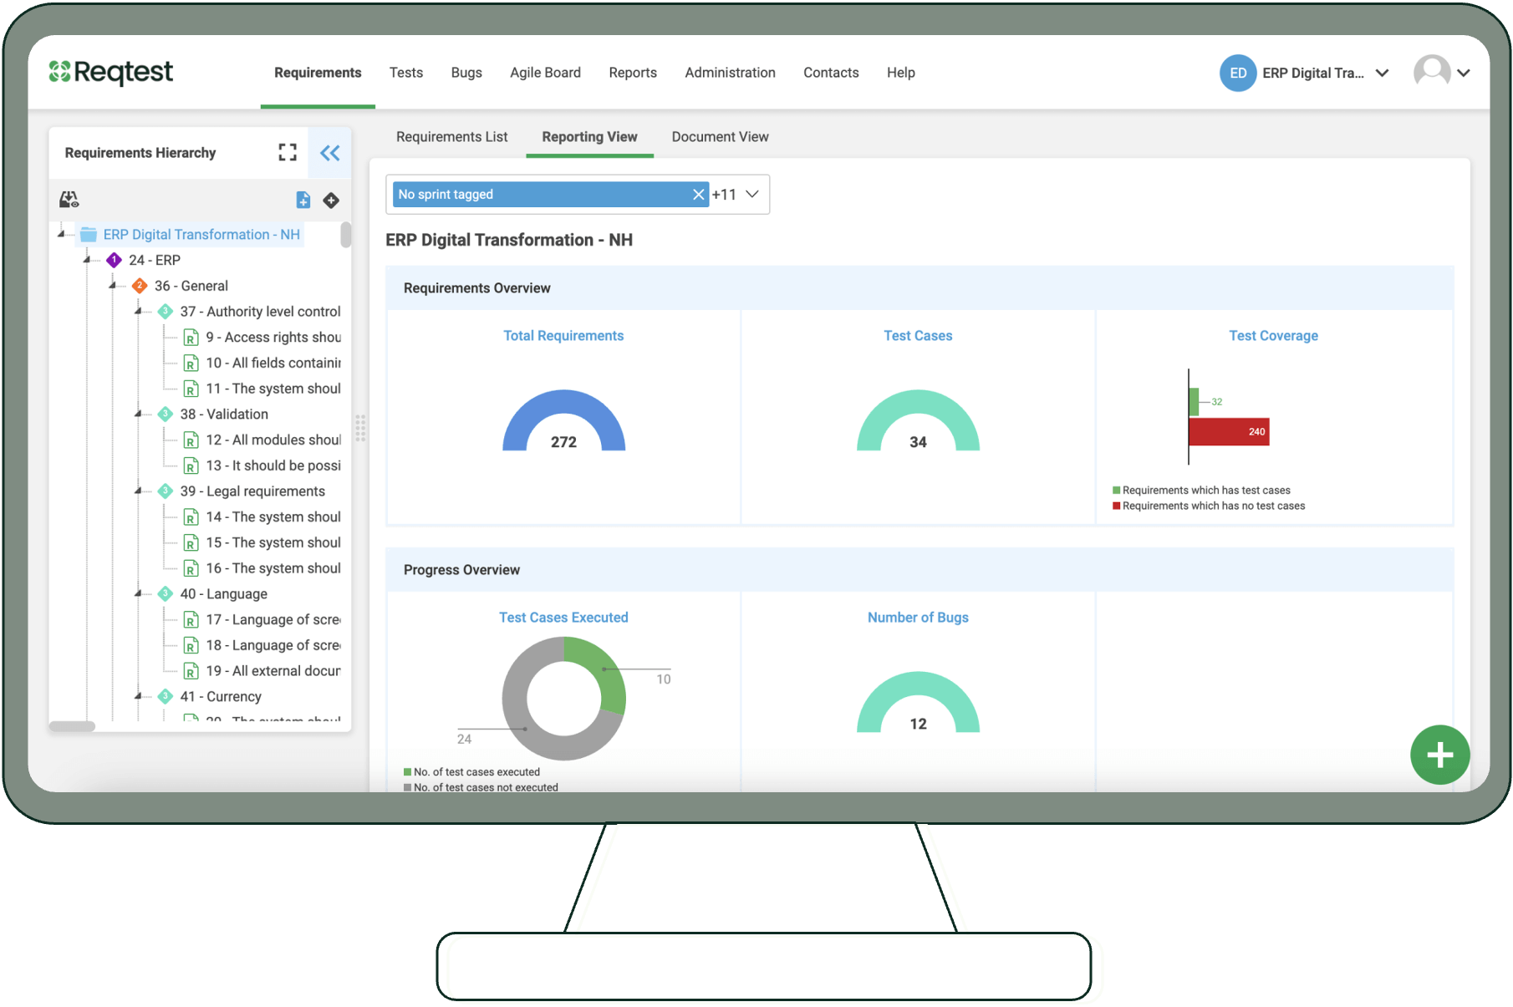The width and height of the screenshot is (1513, 1007).
Task: Click the requirement icon for 17 - Language of screen
Action: pyautogui.click(x=191, y=620)
